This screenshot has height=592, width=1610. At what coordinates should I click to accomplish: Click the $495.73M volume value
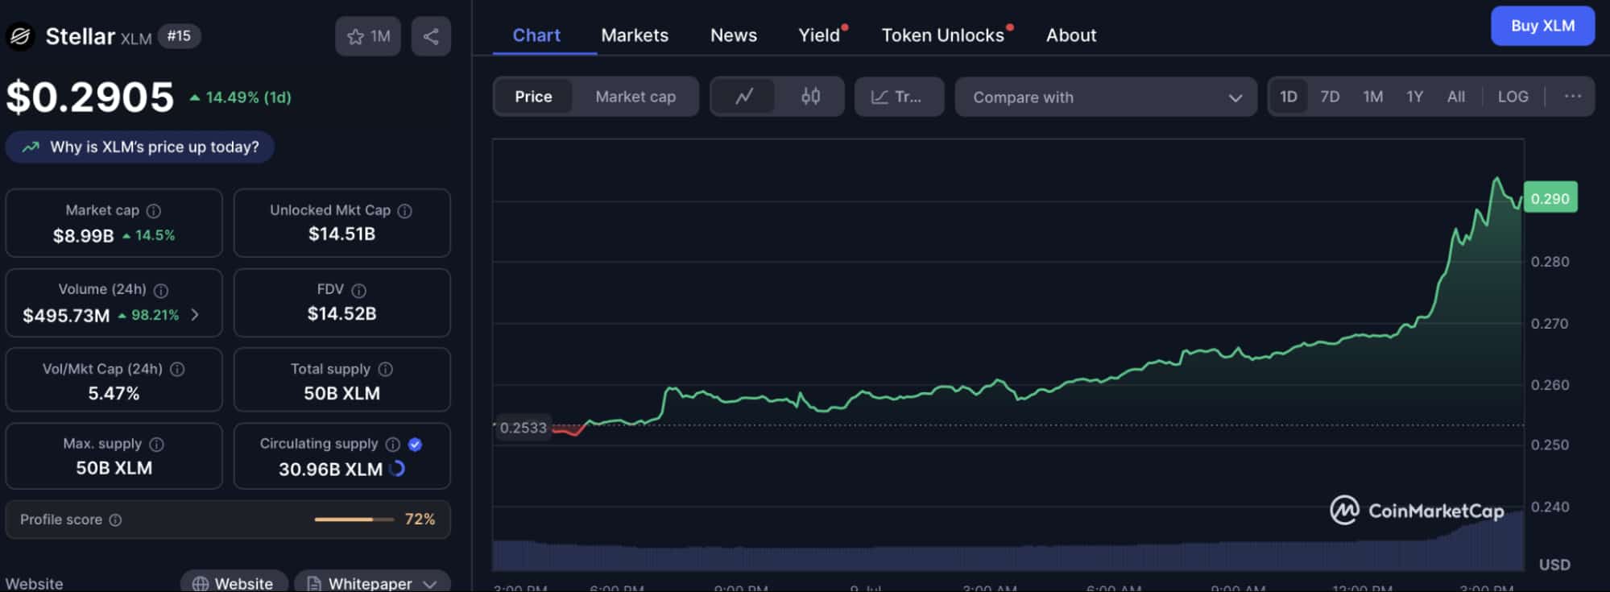[x=66, y=316]
